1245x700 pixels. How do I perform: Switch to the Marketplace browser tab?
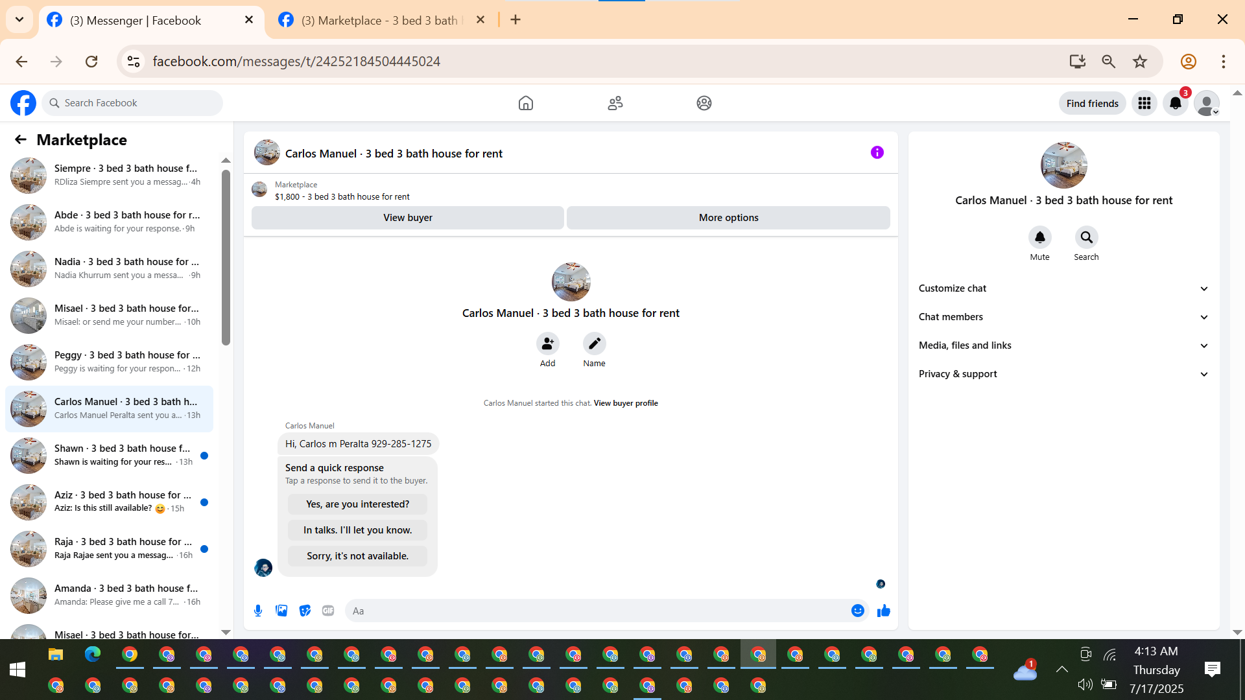click(x=379, y=20)
